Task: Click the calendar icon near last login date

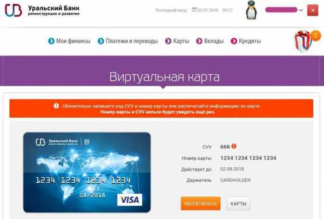Action: 194,10
